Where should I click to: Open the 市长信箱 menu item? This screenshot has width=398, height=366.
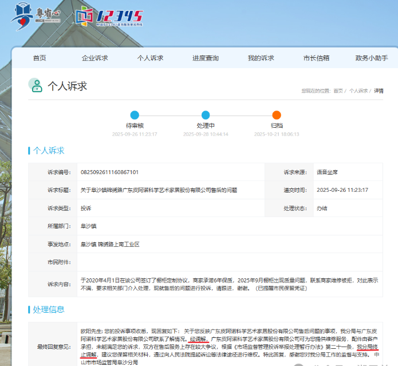pyautogui.click(x=316, y=58)
